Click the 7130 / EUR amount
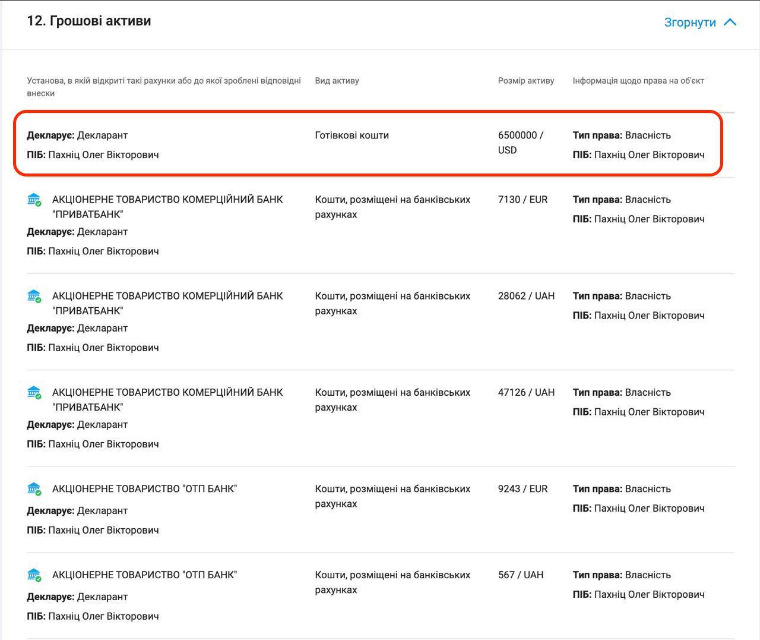This screenshot has height=640, width=760. point(522,200)
